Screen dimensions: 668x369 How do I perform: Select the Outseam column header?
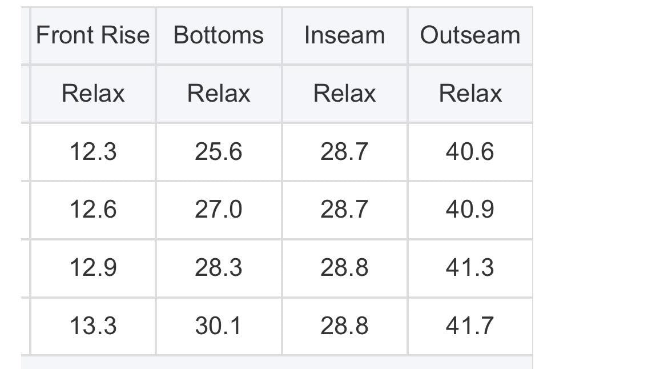[x=470, y=35]
